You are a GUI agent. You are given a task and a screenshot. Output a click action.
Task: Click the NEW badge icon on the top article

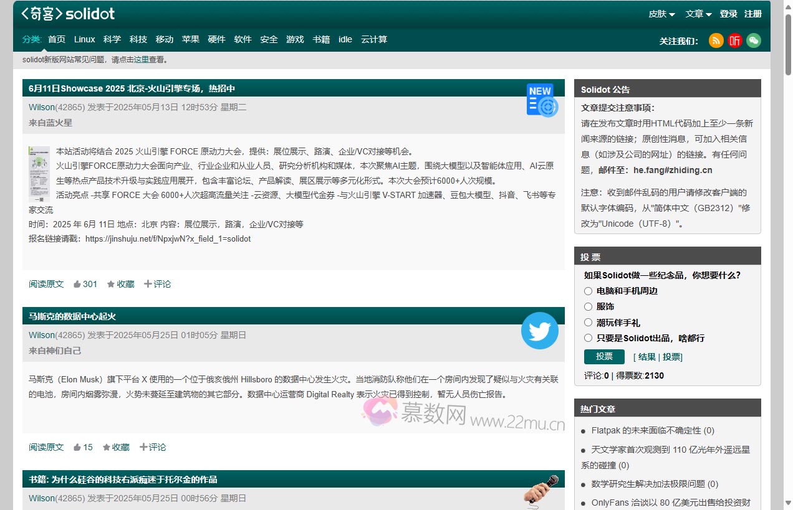[540, 98]
